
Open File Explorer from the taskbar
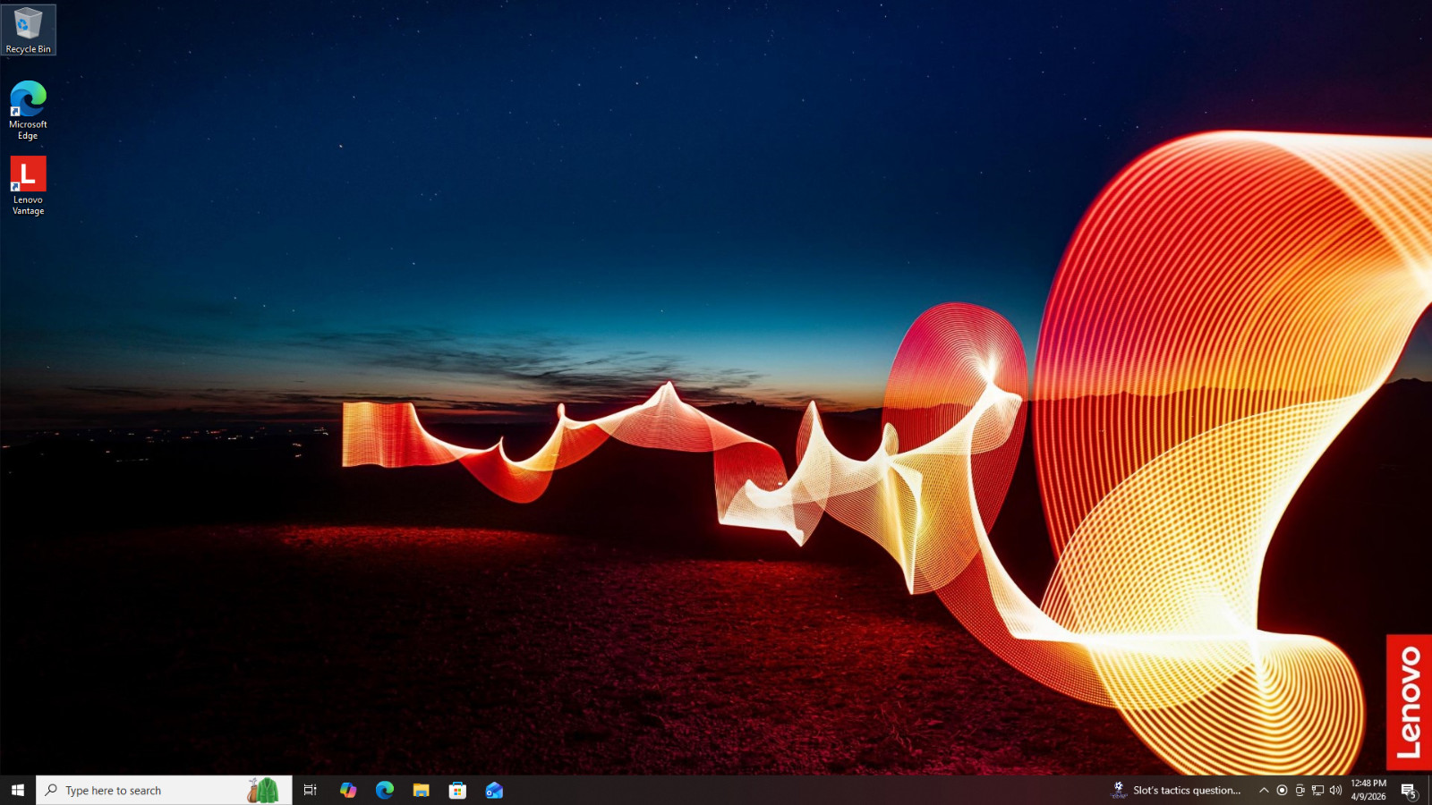pos(421,790)
